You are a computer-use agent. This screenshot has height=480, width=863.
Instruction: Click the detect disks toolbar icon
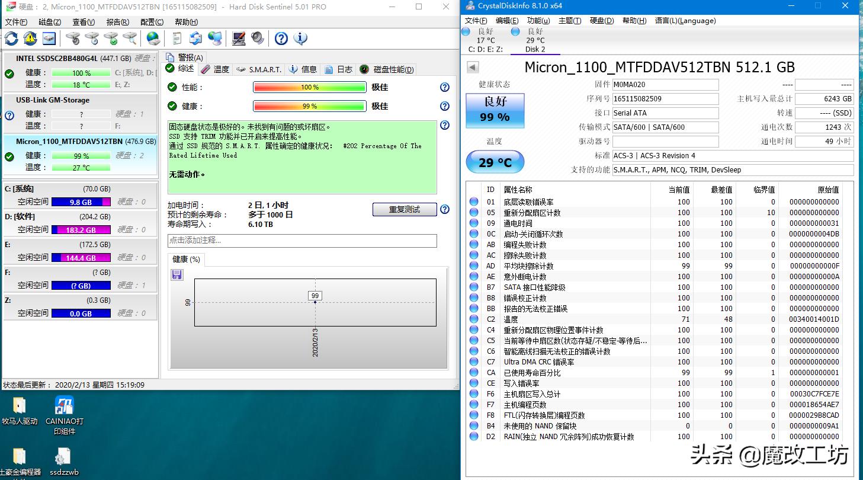coord(72,38)
